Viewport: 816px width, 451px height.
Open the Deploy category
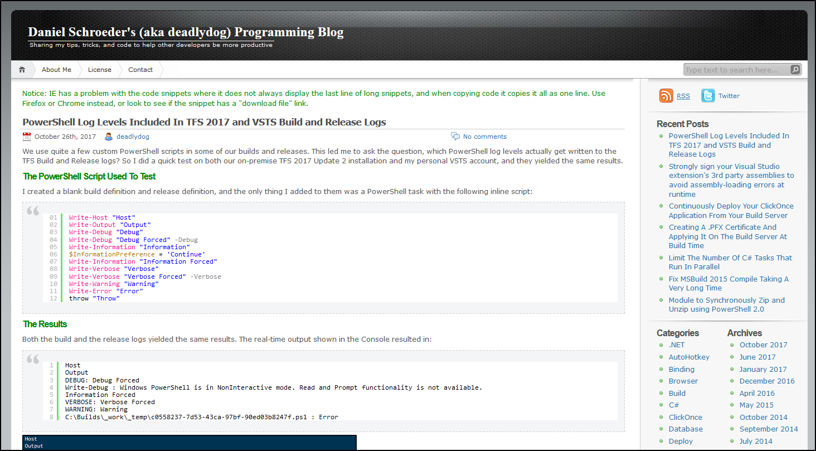coord(681,442)
